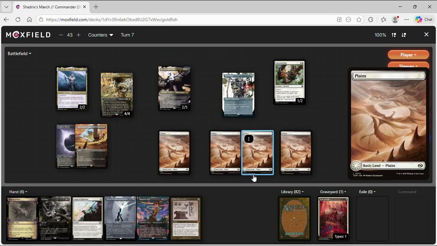View site information lock icon
The height and width of the screenshot is (246, 437).
(41, 19)
